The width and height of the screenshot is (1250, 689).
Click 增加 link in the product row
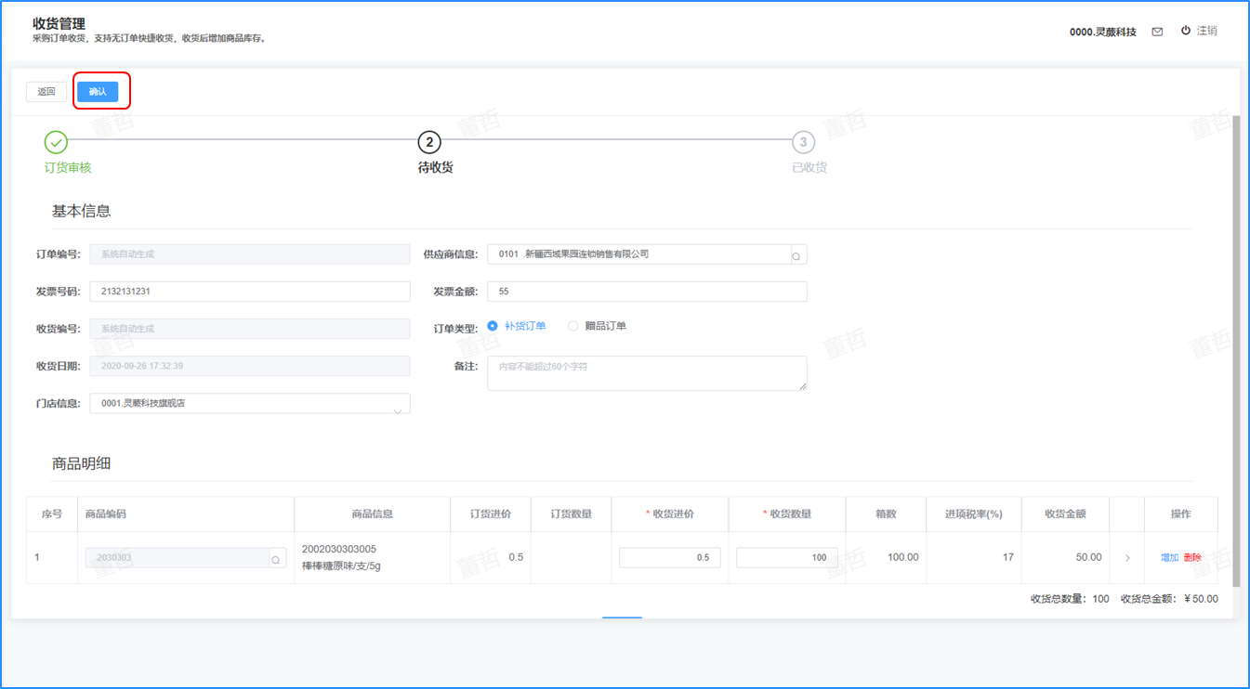1169,558
